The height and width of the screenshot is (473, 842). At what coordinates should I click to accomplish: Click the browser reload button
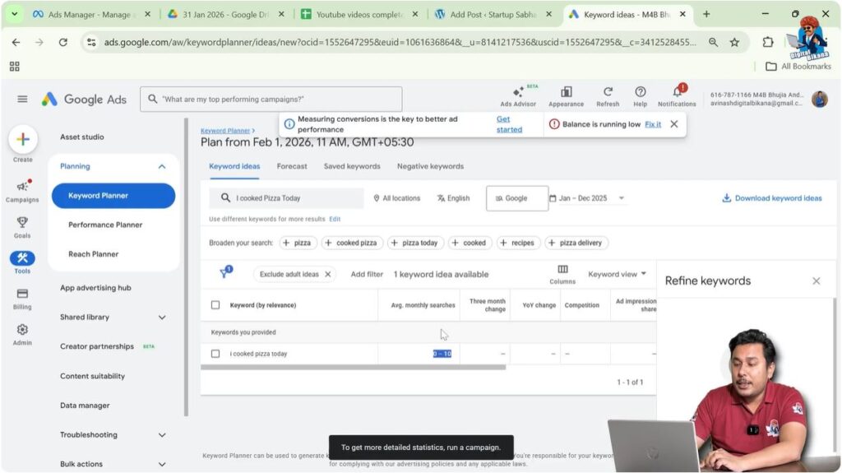tap(62, 42)
